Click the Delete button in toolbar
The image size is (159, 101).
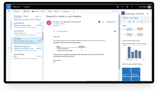coord(27,11)
